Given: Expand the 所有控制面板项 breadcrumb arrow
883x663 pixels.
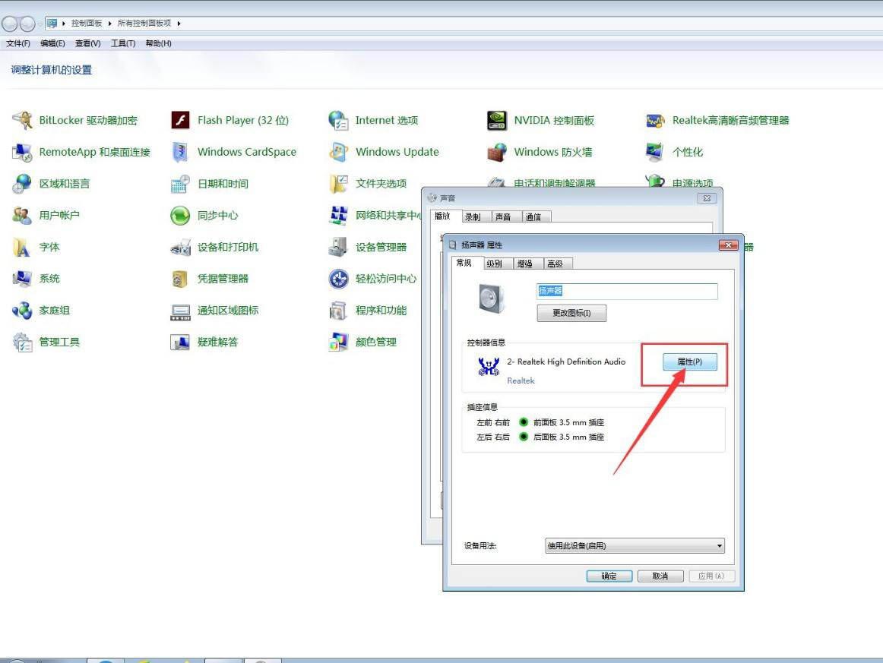Looking at the screenshot, I should coord(179,24).
